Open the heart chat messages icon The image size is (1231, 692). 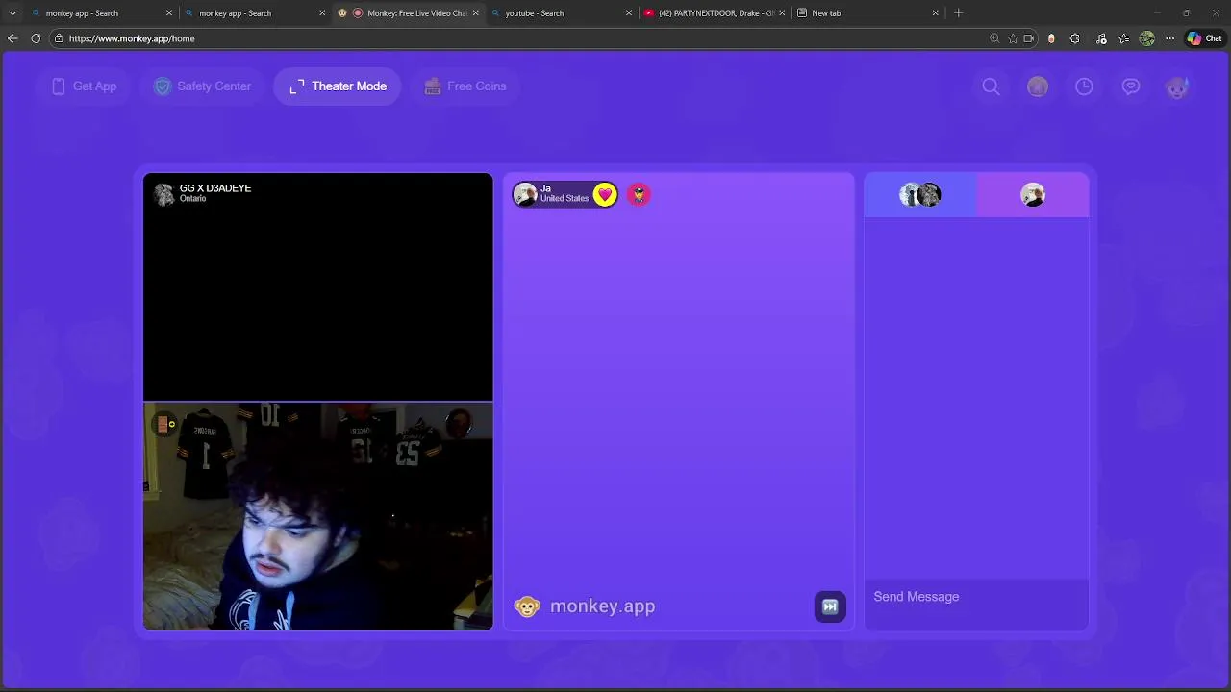click(1131, 86)
